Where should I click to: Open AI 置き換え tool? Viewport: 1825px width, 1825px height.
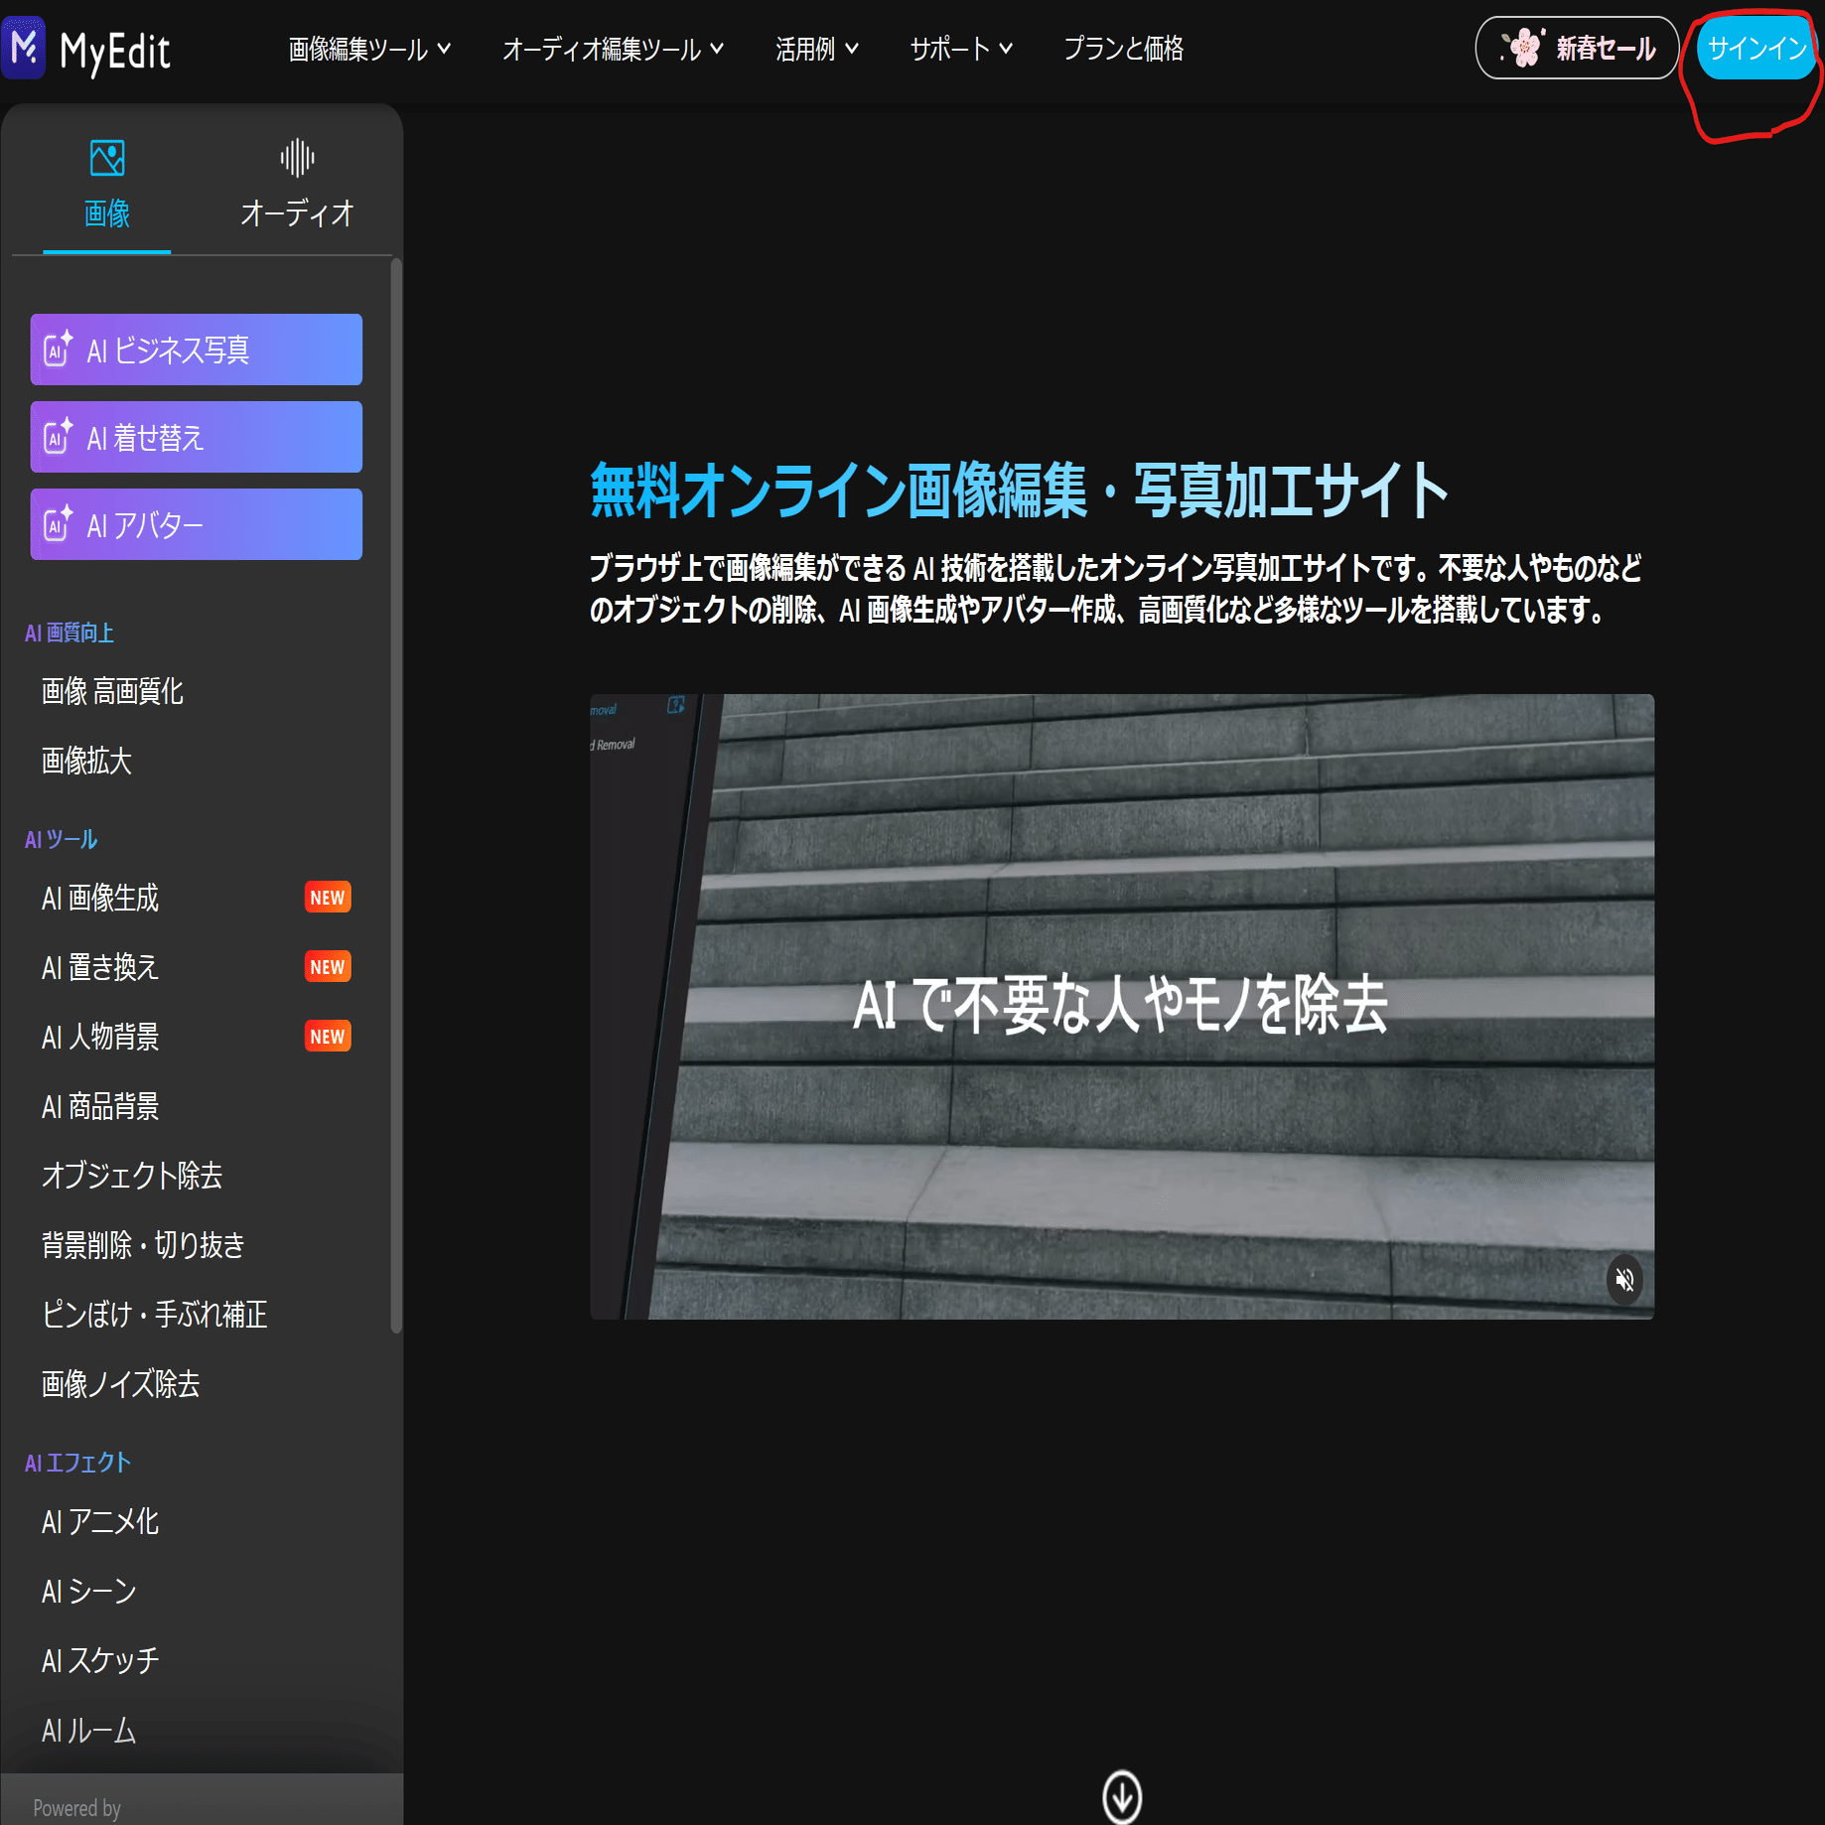point(100,967)
